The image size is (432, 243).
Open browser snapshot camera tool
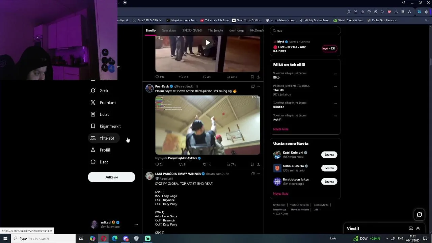click(362, 12)
